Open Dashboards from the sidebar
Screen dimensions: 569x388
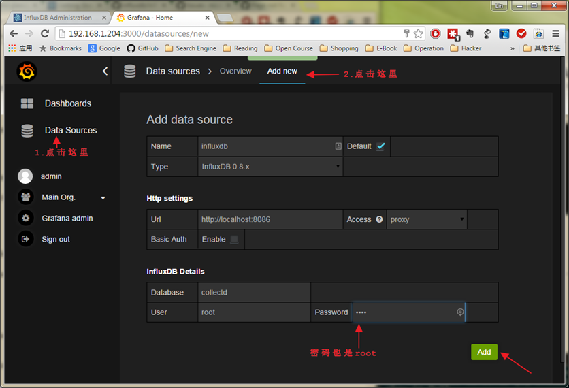[x=67, y=103]
